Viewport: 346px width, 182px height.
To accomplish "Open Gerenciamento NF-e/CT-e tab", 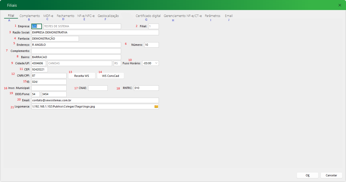I will 183,16.
